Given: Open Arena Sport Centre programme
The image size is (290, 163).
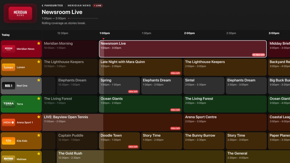Looking at the screenshot, I should point(225,122).
